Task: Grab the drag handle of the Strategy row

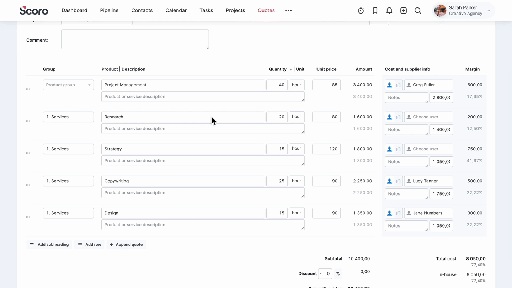Action: tap(28, 153)
